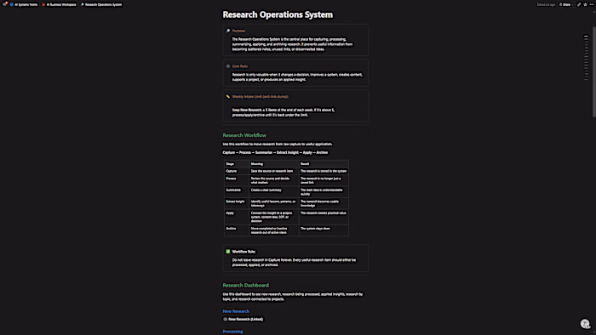
Task: Click the Purpose callout heading
Action: click(x=238, y=31)
